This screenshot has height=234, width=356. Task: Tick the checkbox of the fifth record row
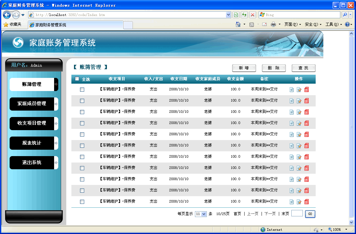[x=82, y=134]
